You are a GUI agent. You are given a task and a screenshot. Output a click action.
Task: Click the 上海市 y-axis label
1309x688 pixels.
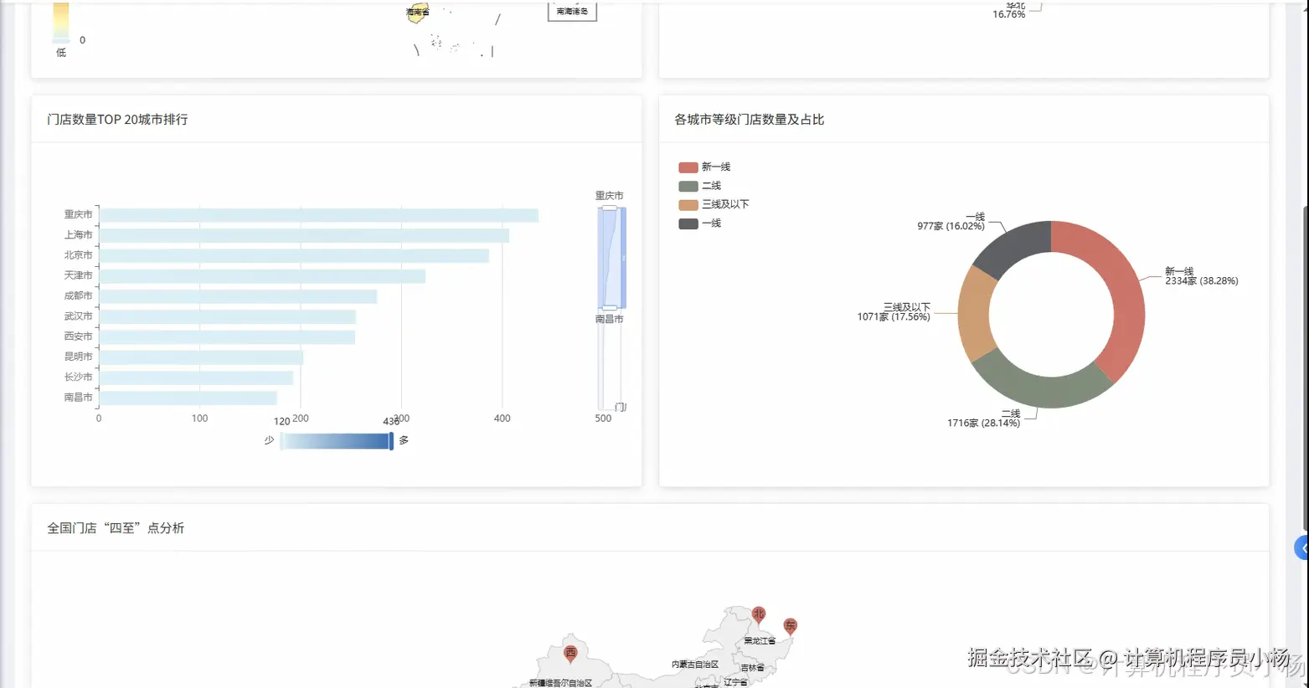point(79,235)
